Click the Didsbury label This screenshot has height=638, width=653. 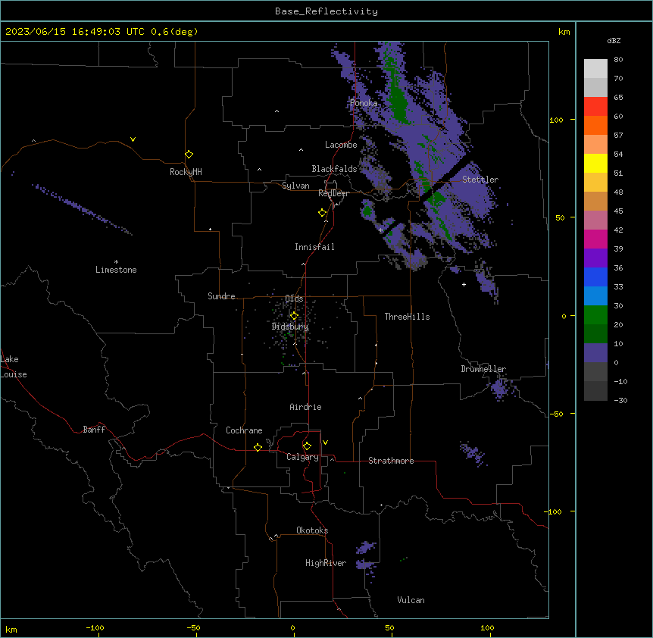point(290,327)
